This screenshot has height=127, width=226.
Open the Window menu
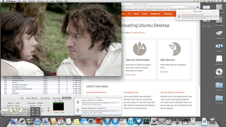(x=59, y=1)
